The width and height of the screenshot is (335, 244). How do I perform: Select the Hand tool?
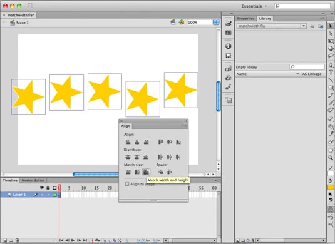(x=331, y=150)
